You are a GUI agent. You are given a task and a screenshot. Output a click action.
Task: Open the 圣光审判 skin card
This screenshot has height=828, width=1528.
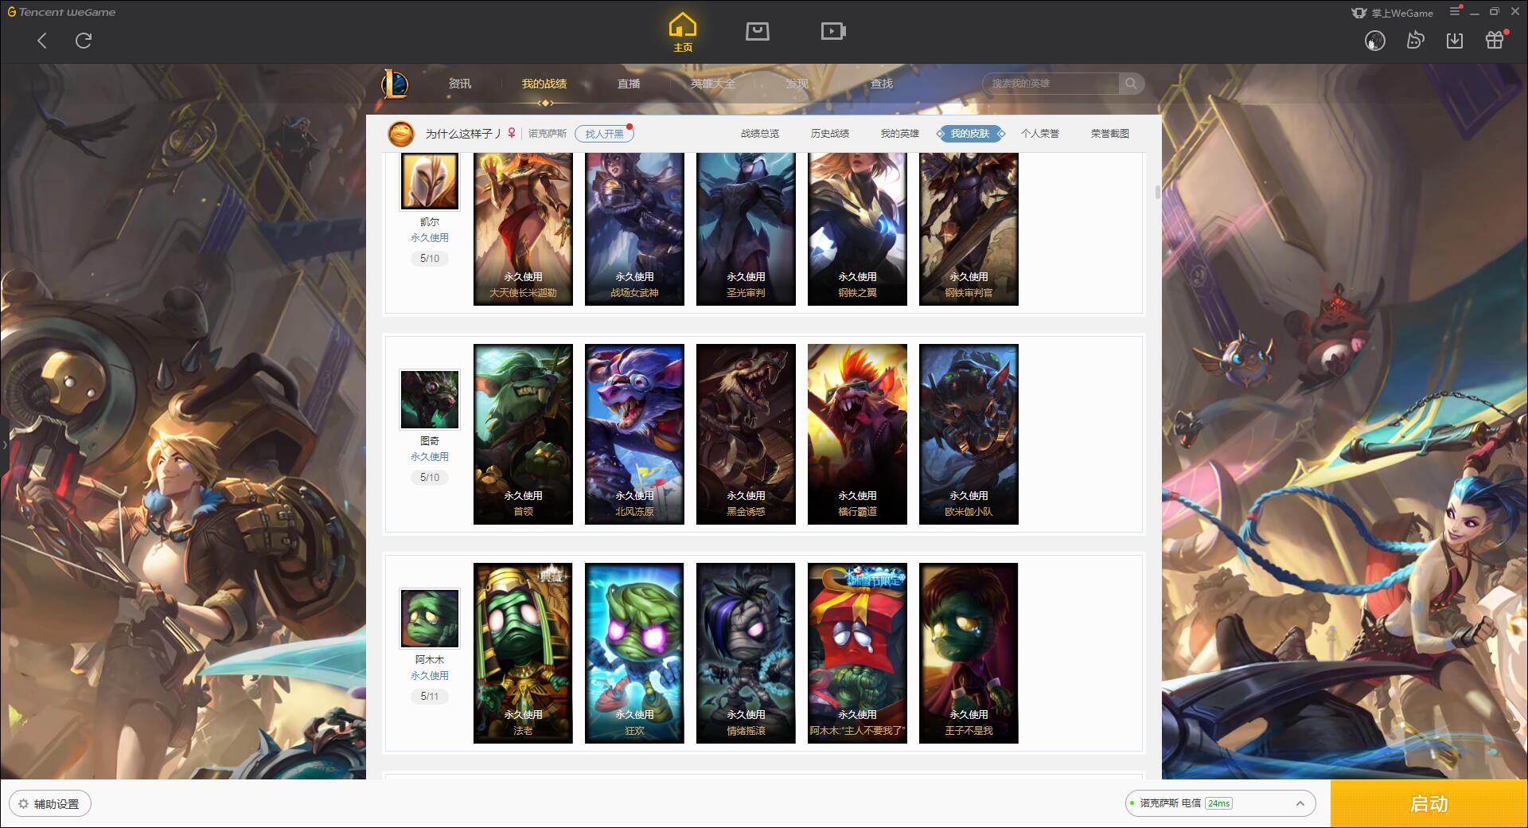click(746, 228)
